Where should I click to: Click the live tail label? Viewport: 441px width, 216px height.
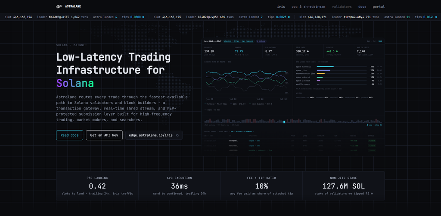point(224,131)
